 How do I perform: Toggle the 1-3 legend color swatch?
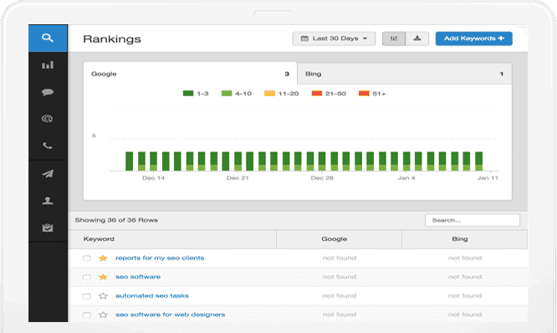(x=188, y=94)
